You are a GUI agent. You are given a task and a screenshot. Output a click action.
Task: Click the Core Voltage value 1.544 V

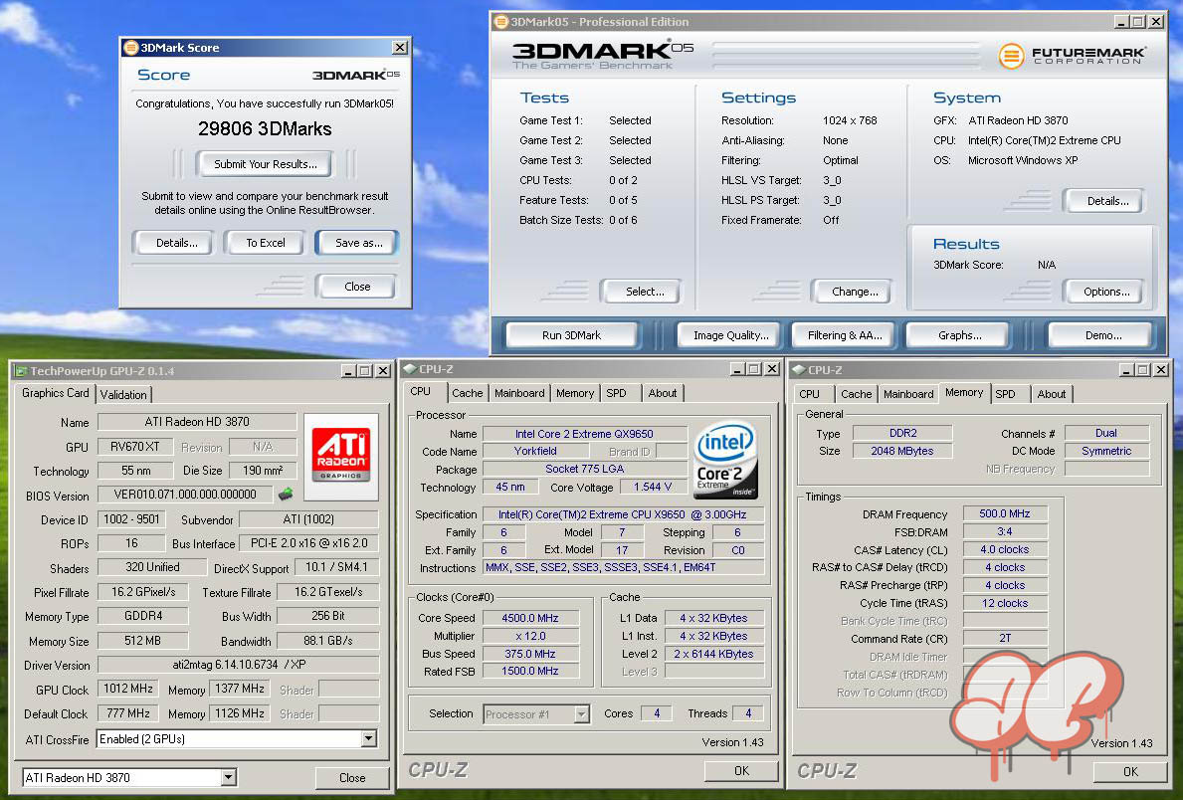coord(653,487)
